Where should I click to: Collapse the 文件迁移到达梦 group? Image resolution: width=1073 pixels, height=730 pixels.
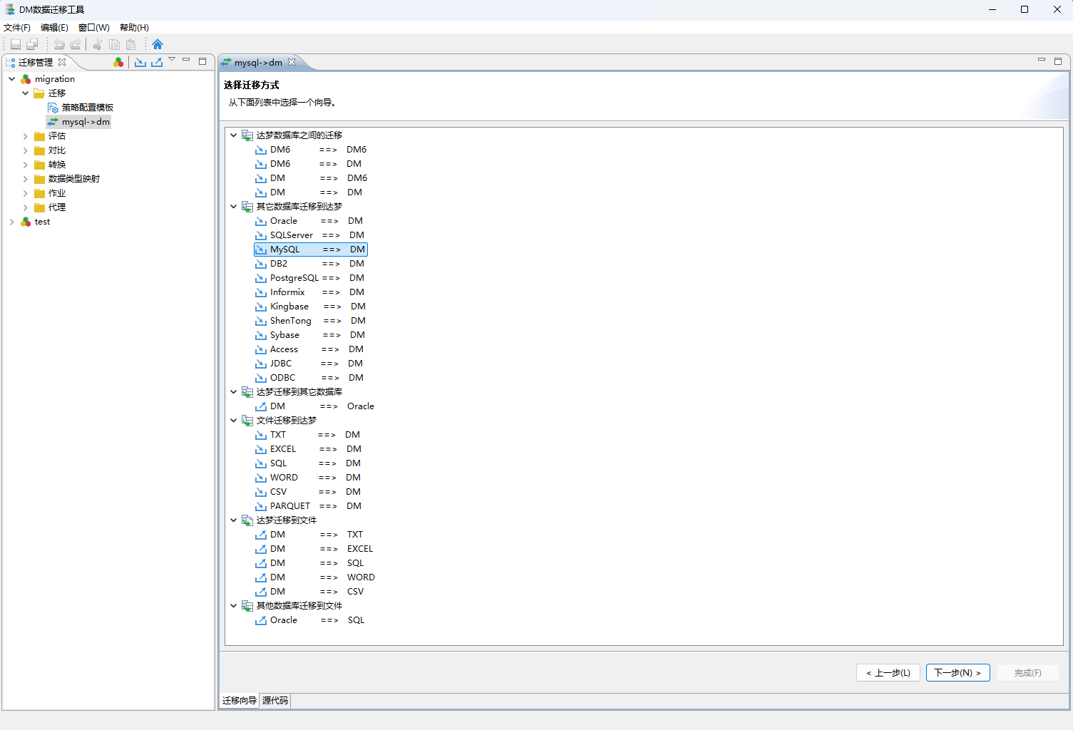coord(233,420)
